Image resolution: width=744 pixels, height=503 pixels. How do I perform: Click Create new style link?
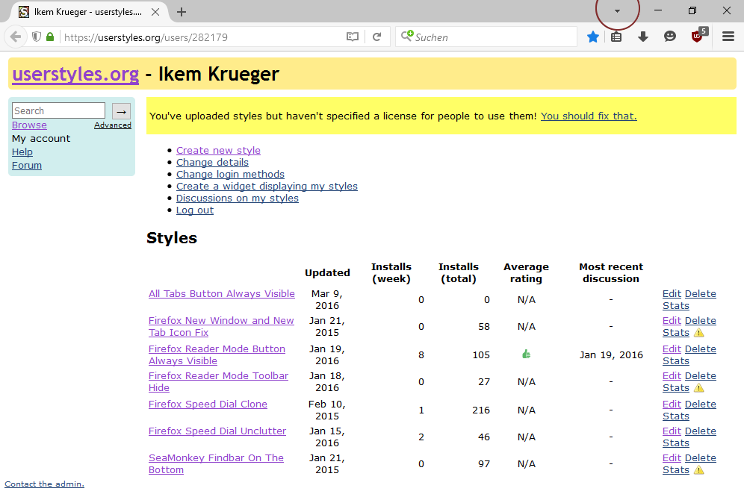click(x=218, y=150)
